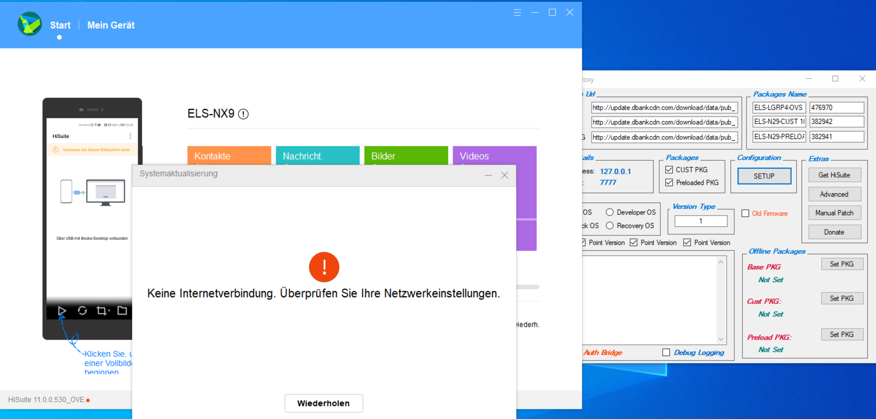
Task: Open the Nachricht. tile
Action: point(318,155)
